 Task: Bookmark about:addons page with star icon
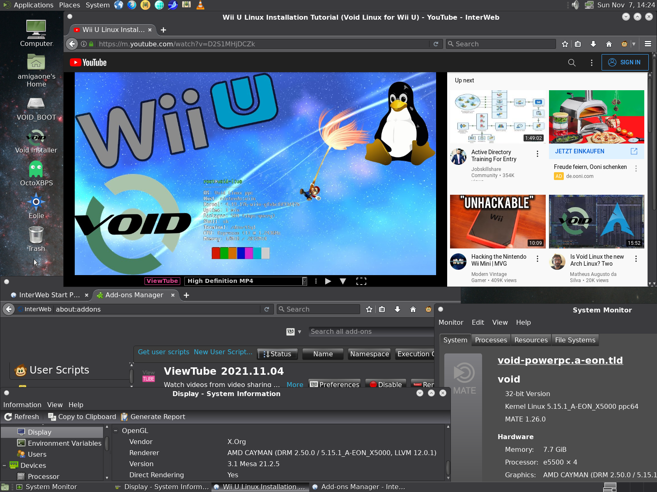[x=369, y=309]
